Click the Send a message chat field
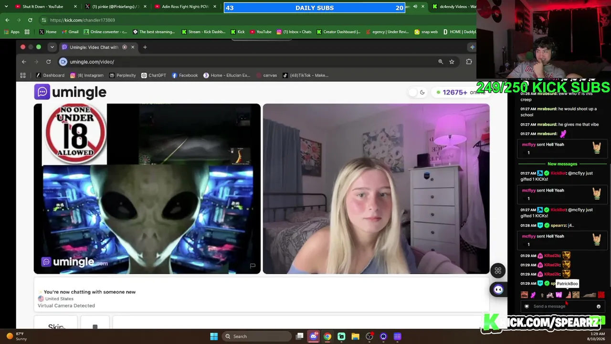 click(562, 306)
